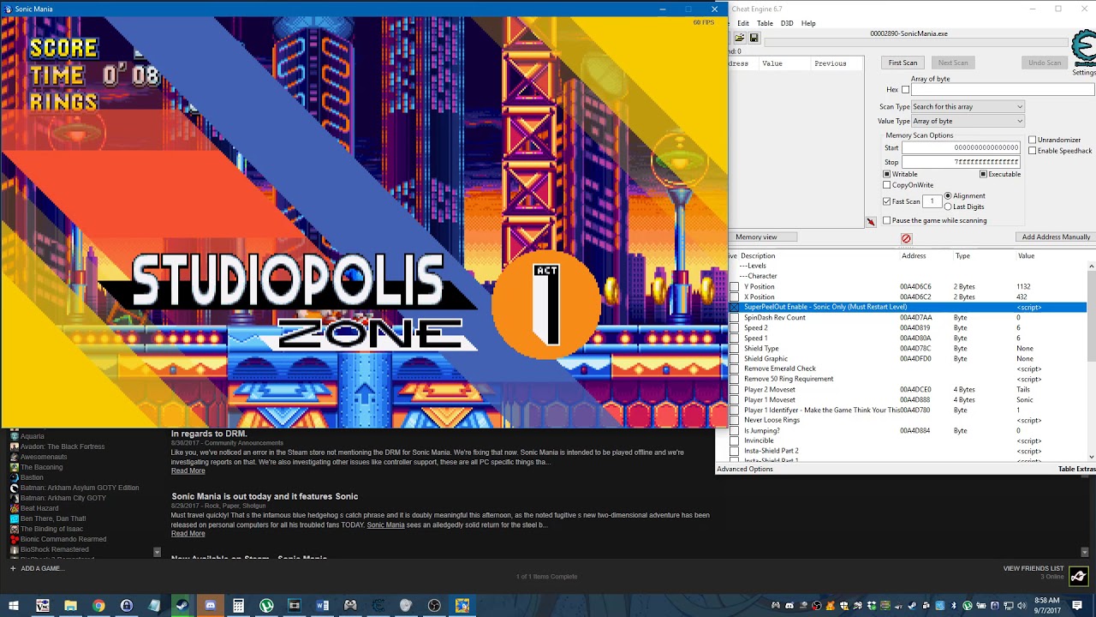
Task: Save the cheat table with the floppy icon
Action: click(x=753, y=39)
